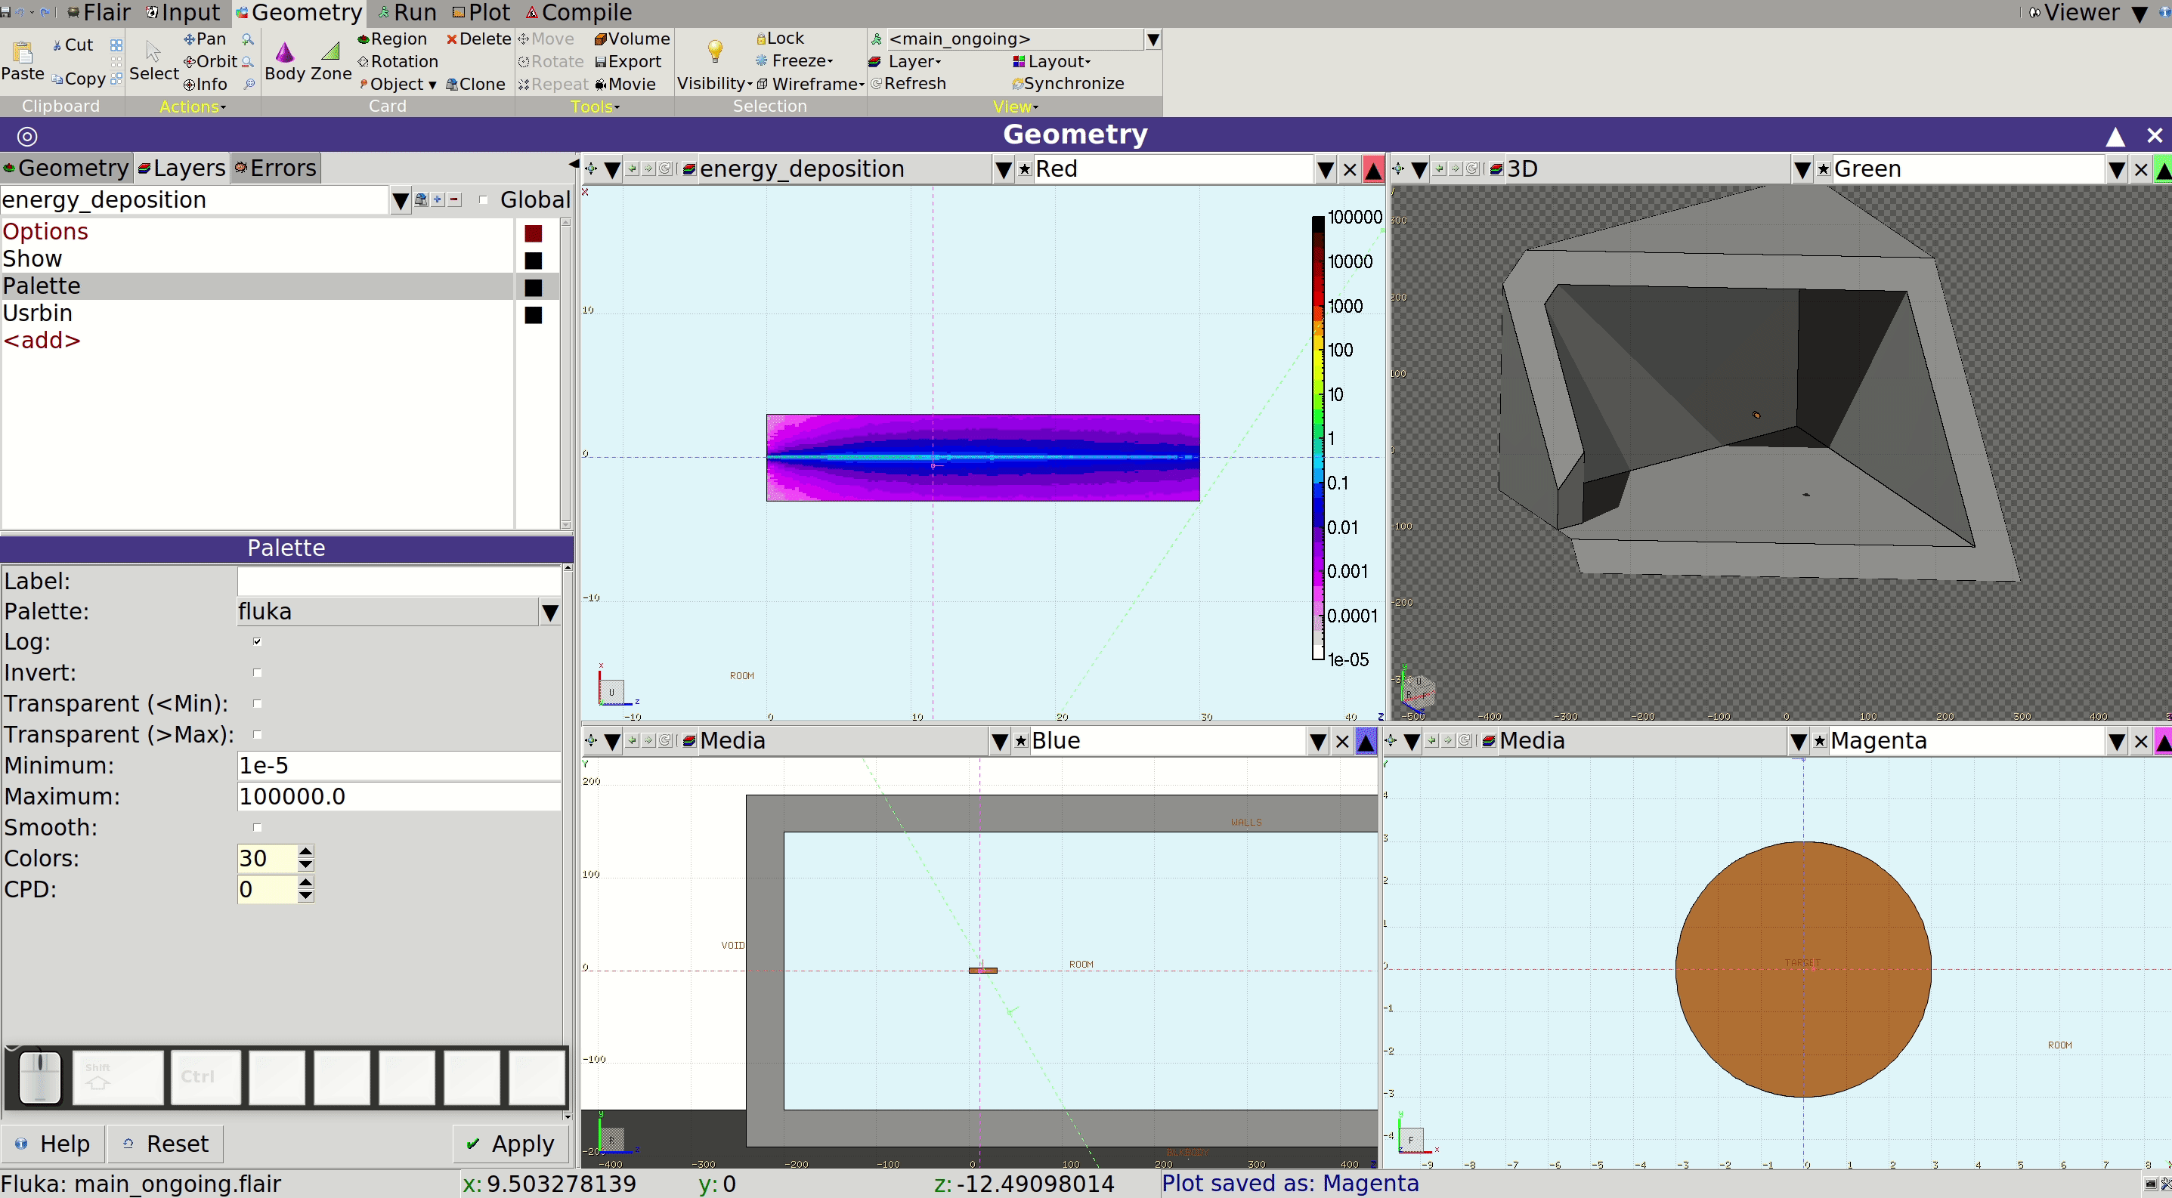Open the Flair menu tab
The width and height of the screenshot is (2172, 1198).
click(x=99, y=13)
